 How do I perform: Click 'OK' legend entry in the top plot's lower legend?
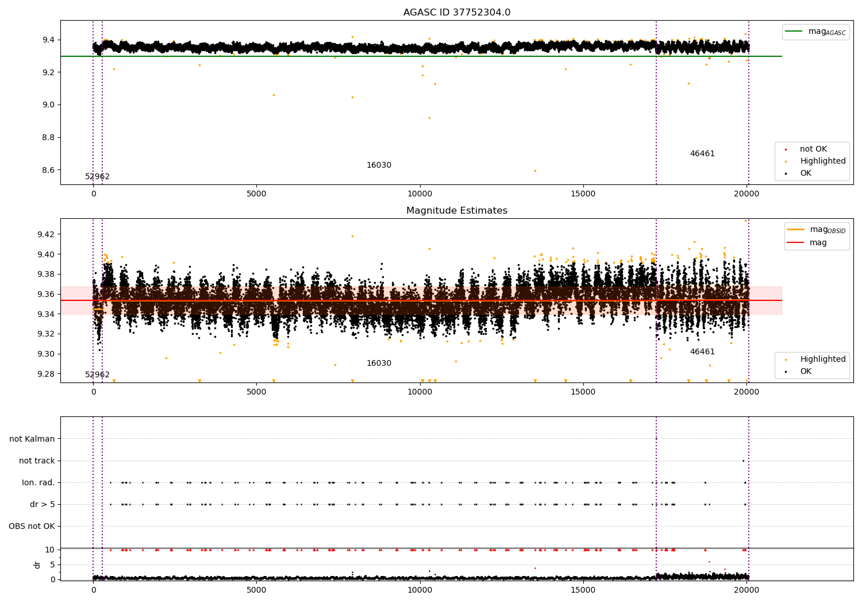coord(798,173)
